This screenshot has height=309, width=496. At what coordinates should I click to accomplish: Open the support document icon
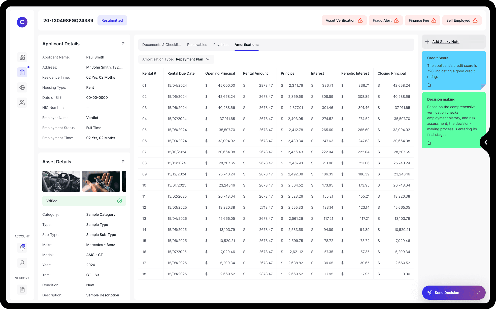tap(22, 290)
